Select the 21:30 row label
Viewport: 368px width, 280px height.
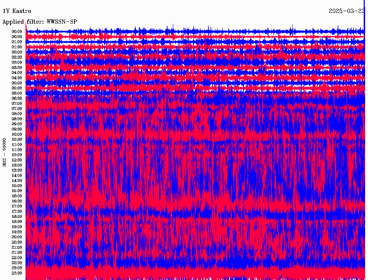17,252
